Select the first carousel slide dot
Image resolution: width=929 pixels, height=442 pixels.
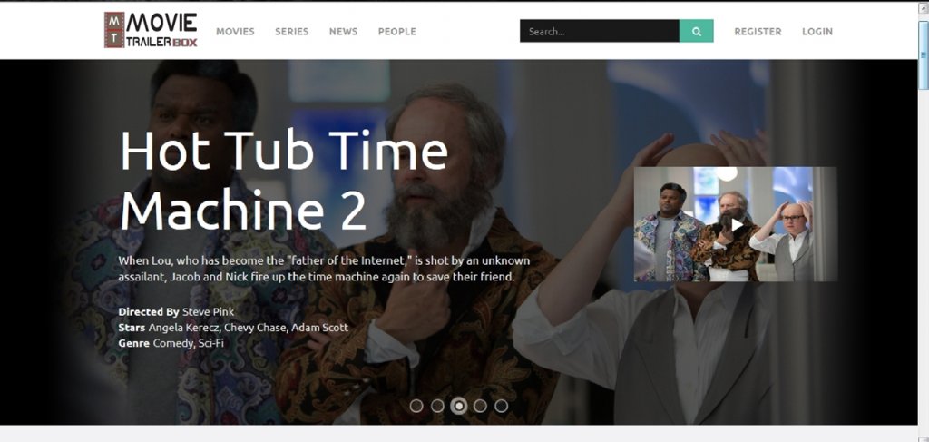[416, 406]
